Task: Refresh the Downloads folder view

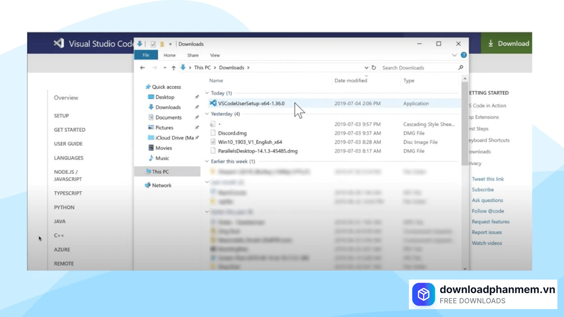Action: click(373, 67)
